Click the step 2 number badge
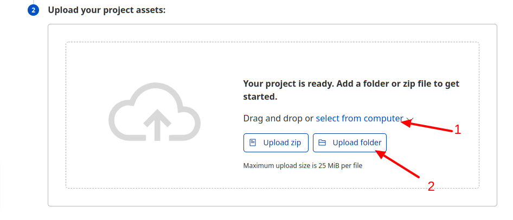 click(x=34, y=10)
